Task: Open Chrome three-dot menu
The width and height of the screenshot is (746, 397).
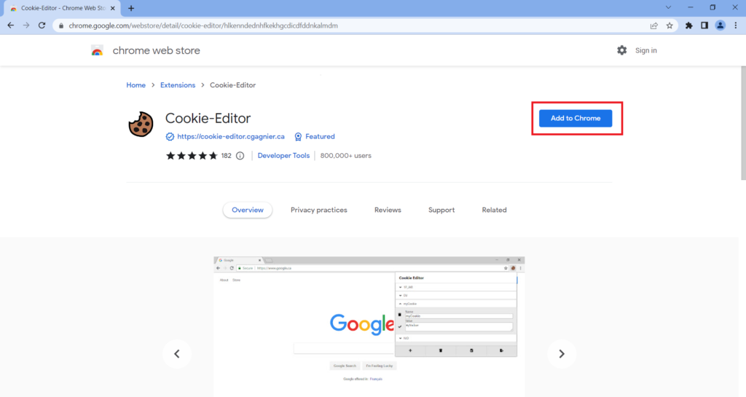Action: click(736, 25)
